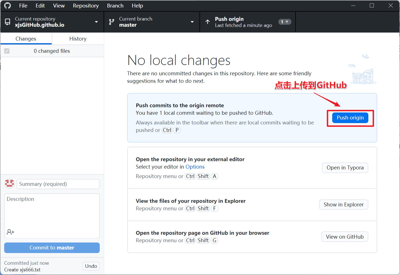This screenshot has width=400, height=275.
Task: Minimize the GitHub Desktop window
Action: click(353, 6)
